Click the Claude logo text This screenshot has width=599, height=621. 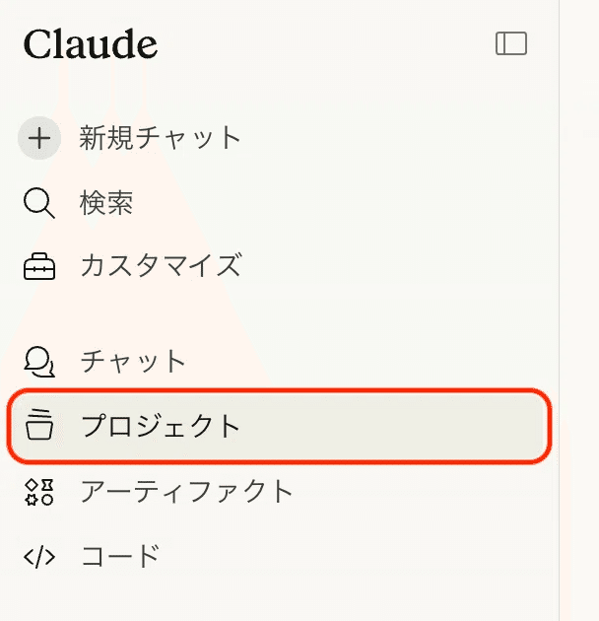[x=91, y=44]
